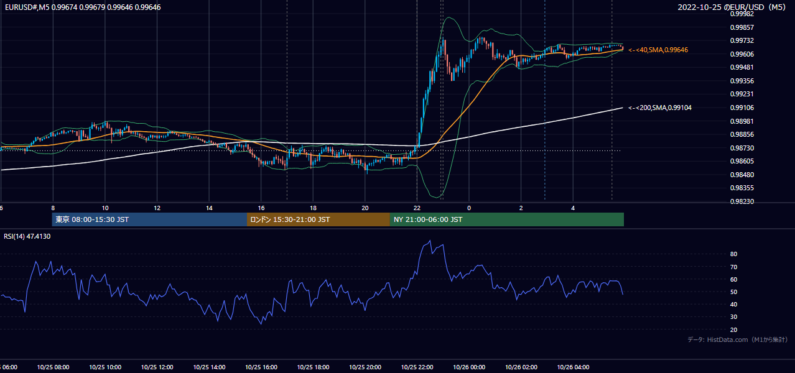Select the ロンドン 15:30-21:00 JST session bar
The height and width of the screenshot is (373, 795).
[318, 219]
